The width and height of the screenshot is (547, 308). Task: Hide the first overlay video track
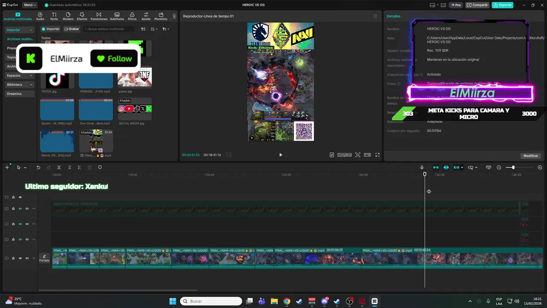(20, 208)
